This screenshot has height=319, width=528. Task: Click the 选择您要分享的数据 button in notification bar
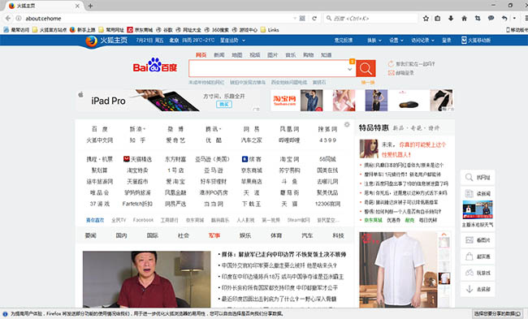pyautogui.click(x=497, y=313)
